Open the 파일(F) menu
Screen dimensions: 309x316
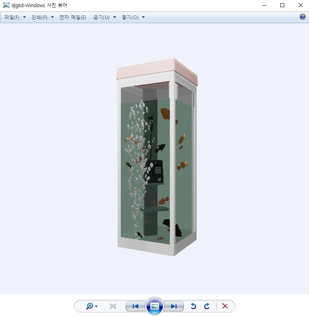tap(15, 17)
